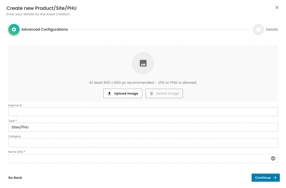Image resolution: width=286 pixels, height=188 pixels.
Task: Click the image placeholder icon
Action: (x=143, y=63)
